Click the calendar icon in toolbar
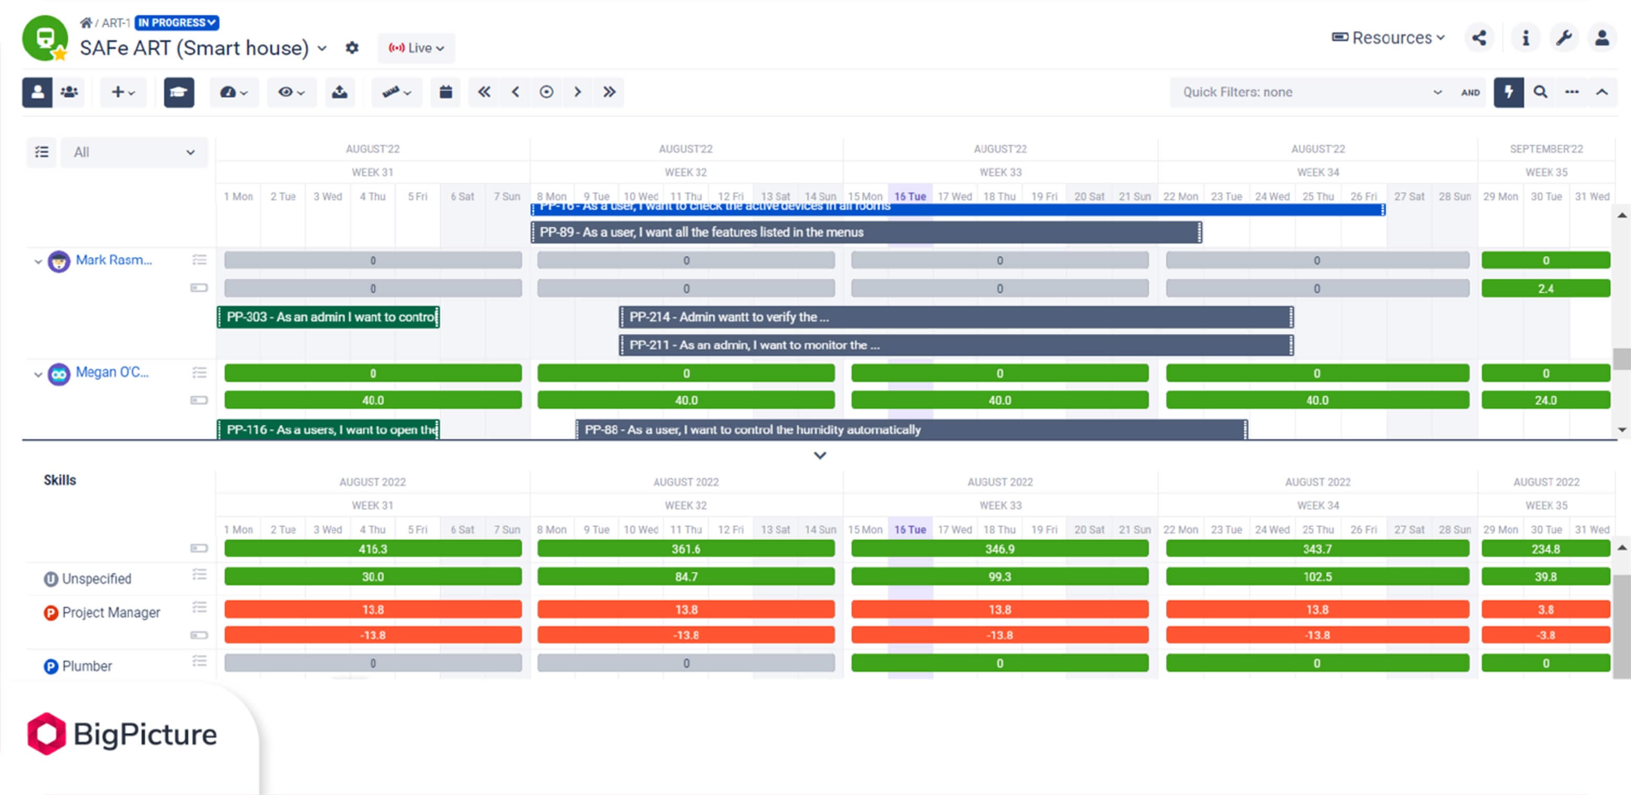Image resolution: width=1631 pixels, height=795 pixels. (x=446, y=93)
